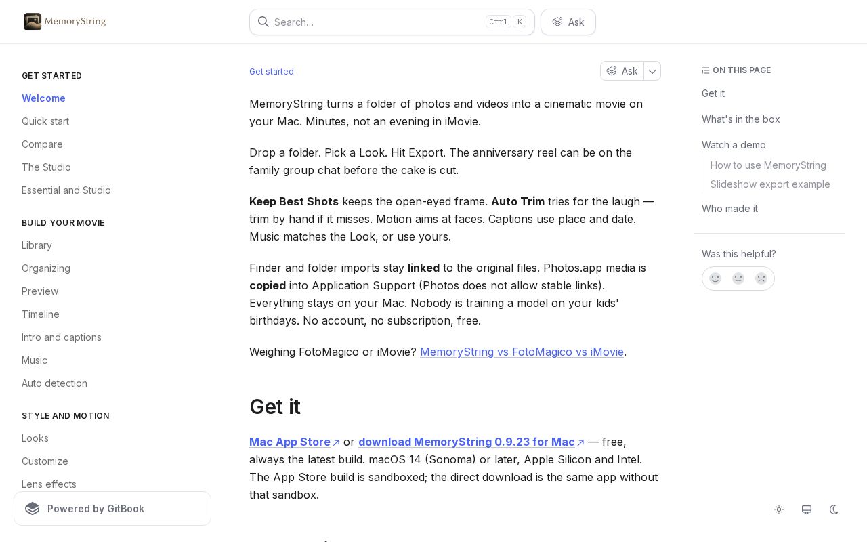
Task: Open Intro and captions page
Action: 62,337
